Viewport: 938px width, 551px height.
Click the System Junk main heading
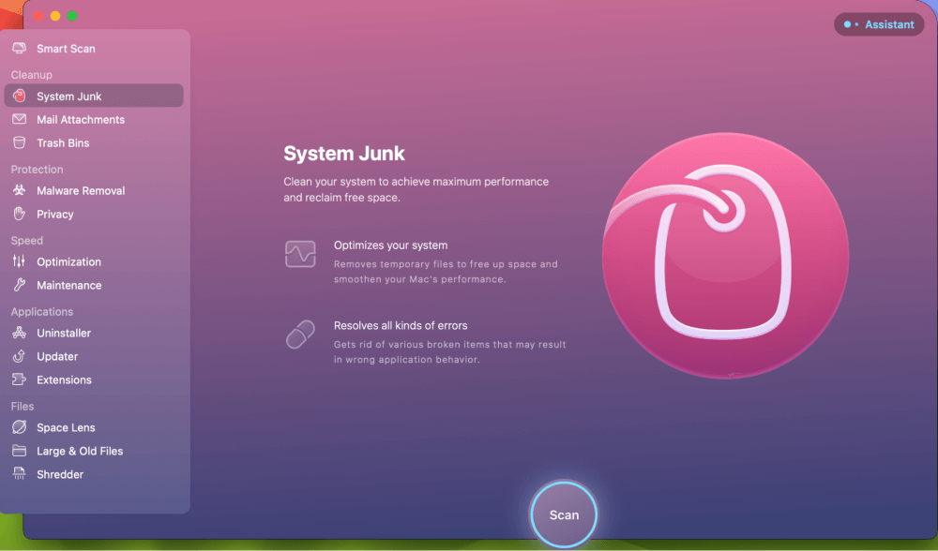(344, 154)
